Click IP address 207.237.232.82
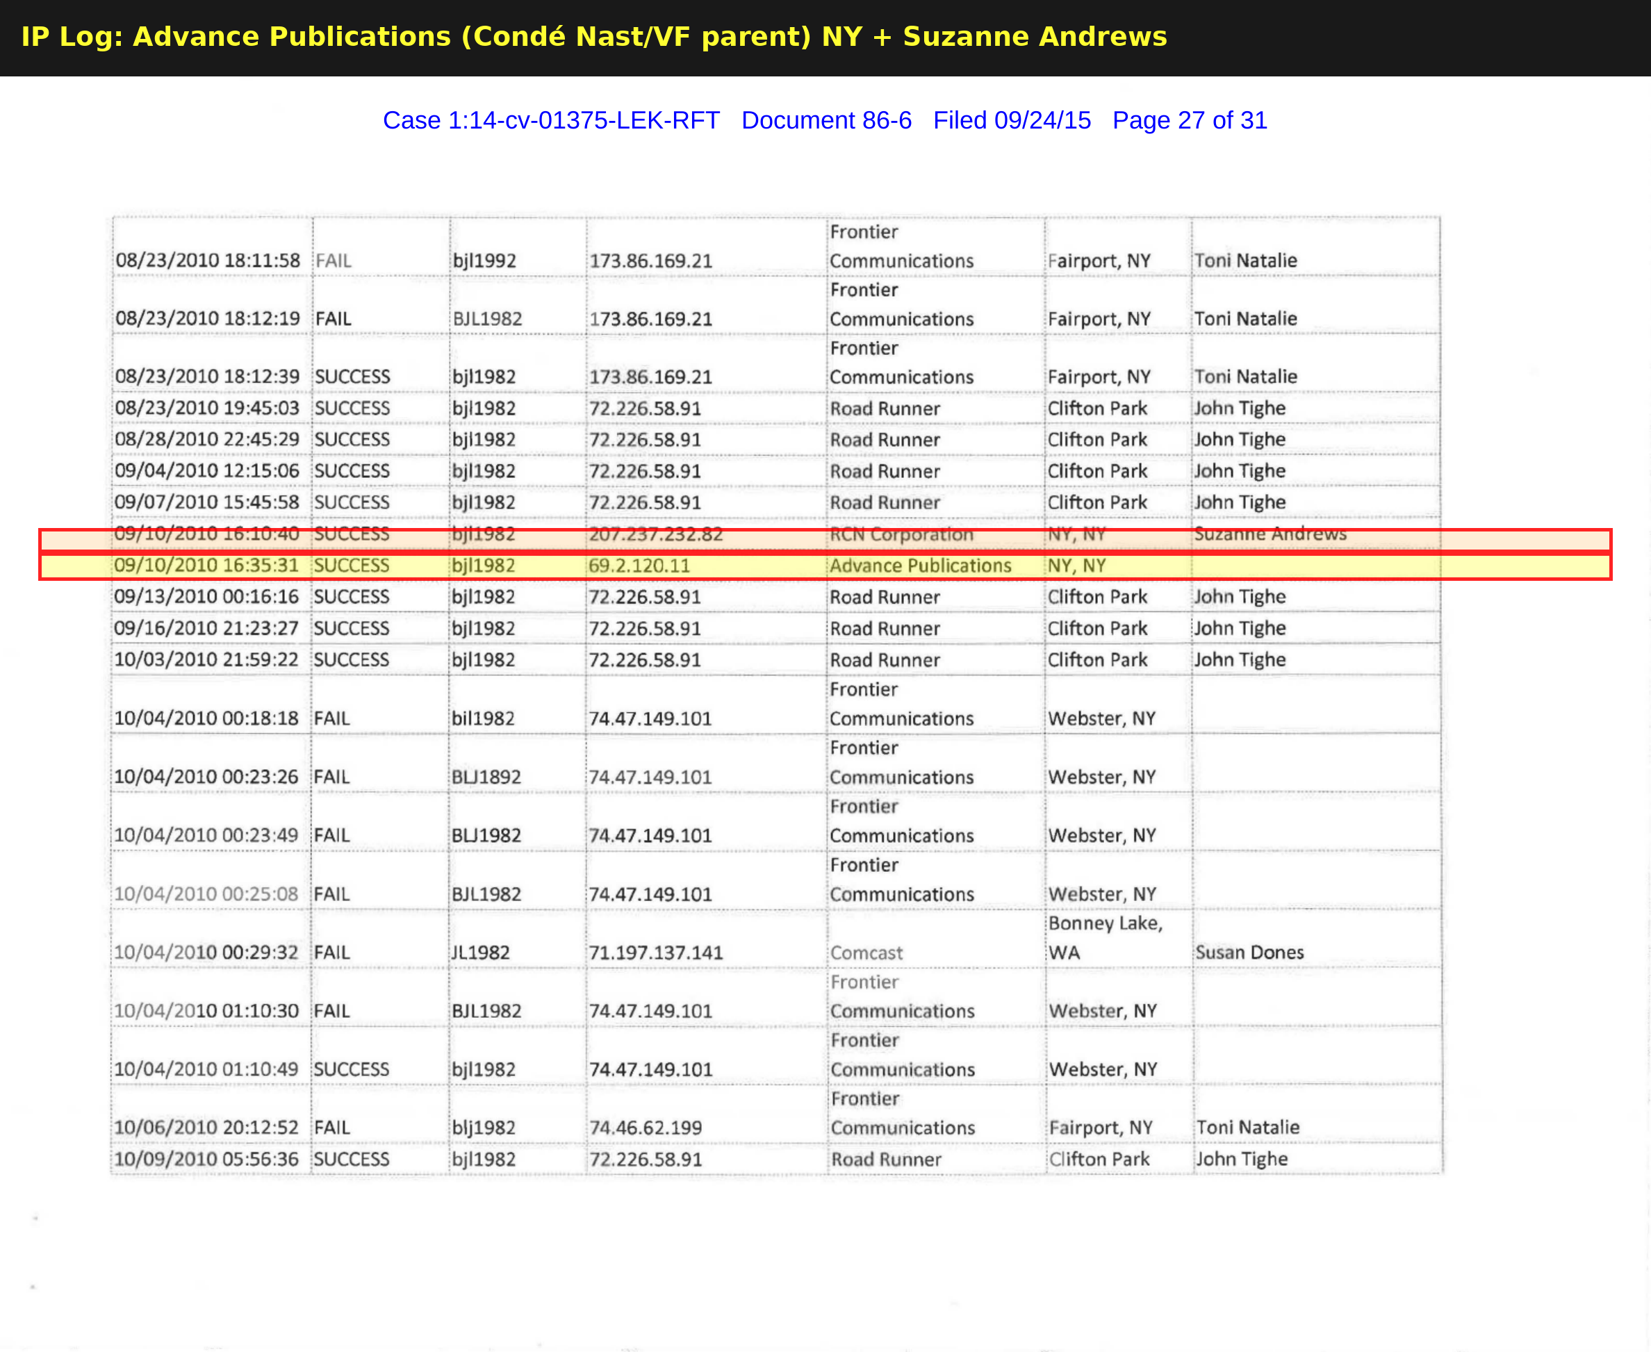Image resolution: width=1651 pixels, height=1352 pixels. click(x=657, y=535)
